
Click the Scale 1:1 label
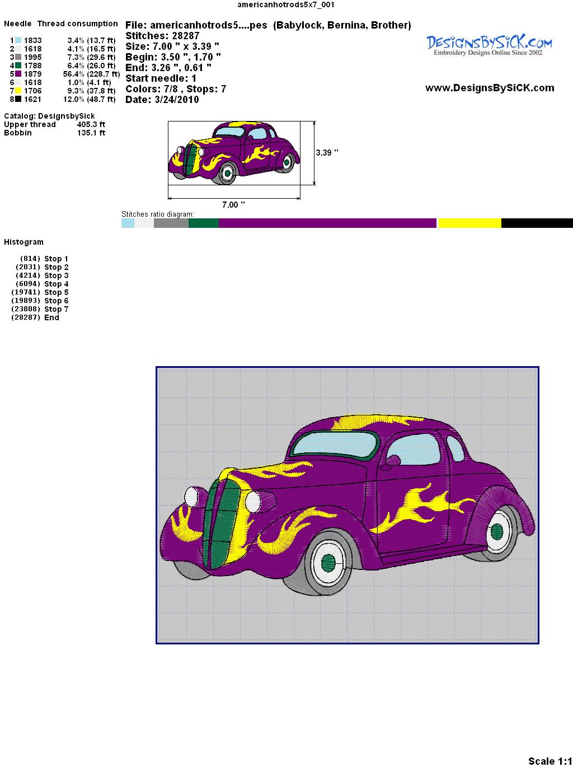(x=549, y=761)
